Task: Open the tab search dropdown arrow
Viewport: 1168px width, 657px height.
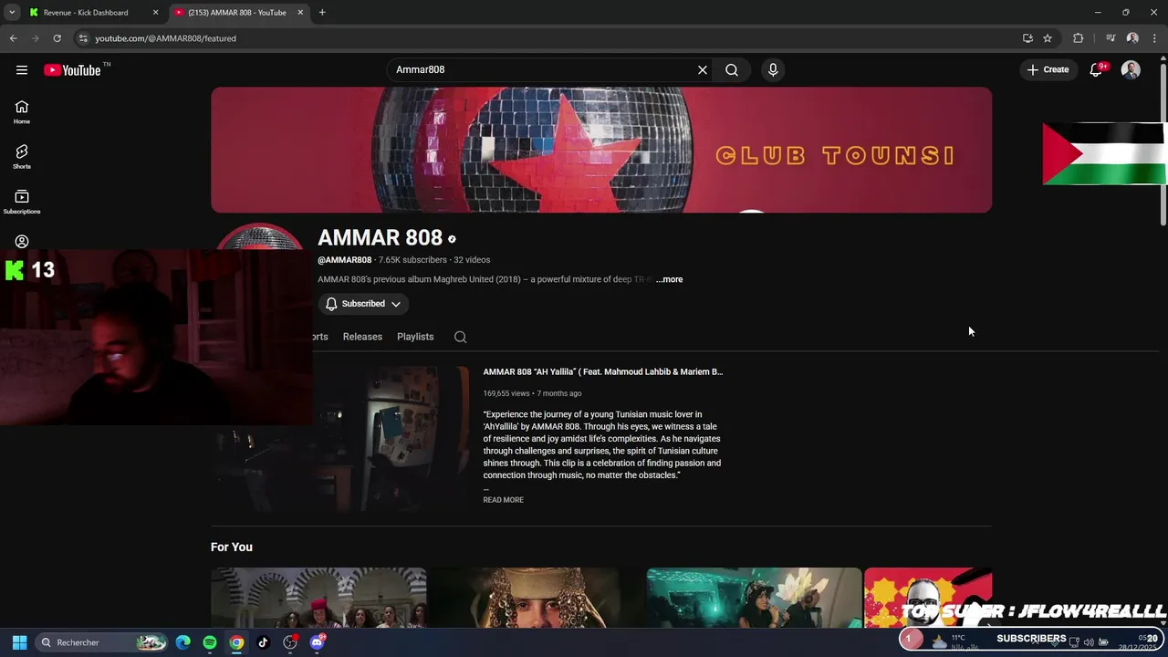Action: pyautogui.click(x=12, y=13)
